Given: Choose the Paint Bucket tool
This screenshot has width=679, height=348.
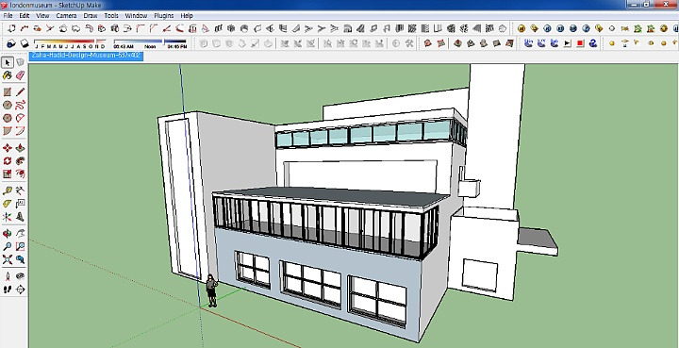Looking at the screenshot, I should tap(8, 75).
